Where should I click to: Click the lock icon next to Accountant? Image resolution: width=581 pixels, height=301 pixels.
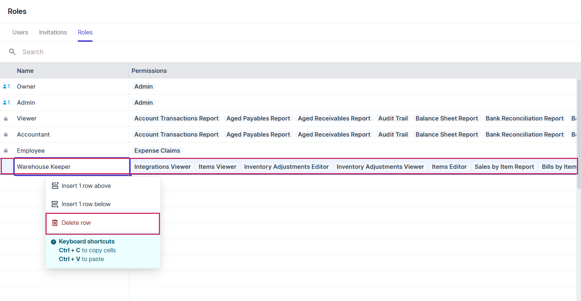6,135
